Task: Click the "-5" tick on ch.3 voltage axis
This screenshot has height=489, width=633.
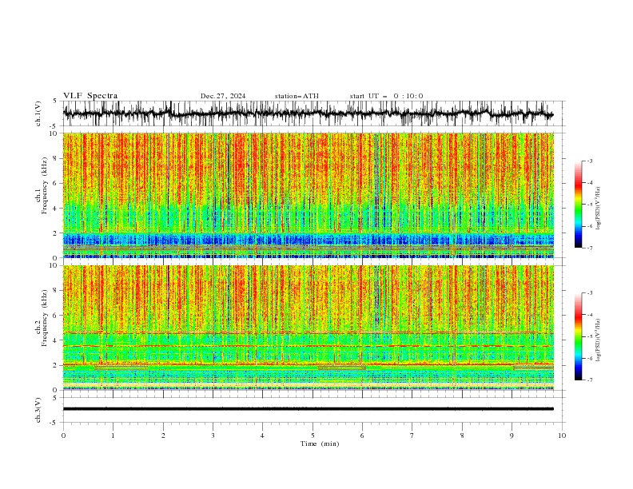Action: pyautogui.click(x=54, y=423)
